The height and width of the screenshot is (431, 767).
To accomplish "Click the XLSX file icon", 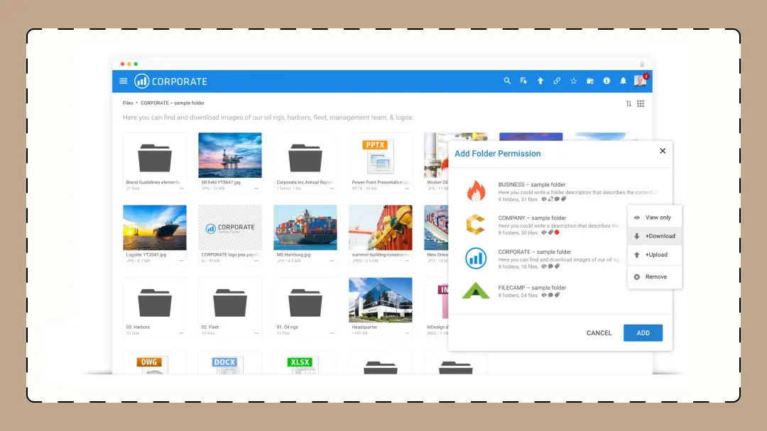I will (x=303, y=364).
